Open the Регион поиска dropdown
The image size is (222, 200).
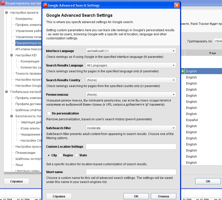tap(131, 94)
